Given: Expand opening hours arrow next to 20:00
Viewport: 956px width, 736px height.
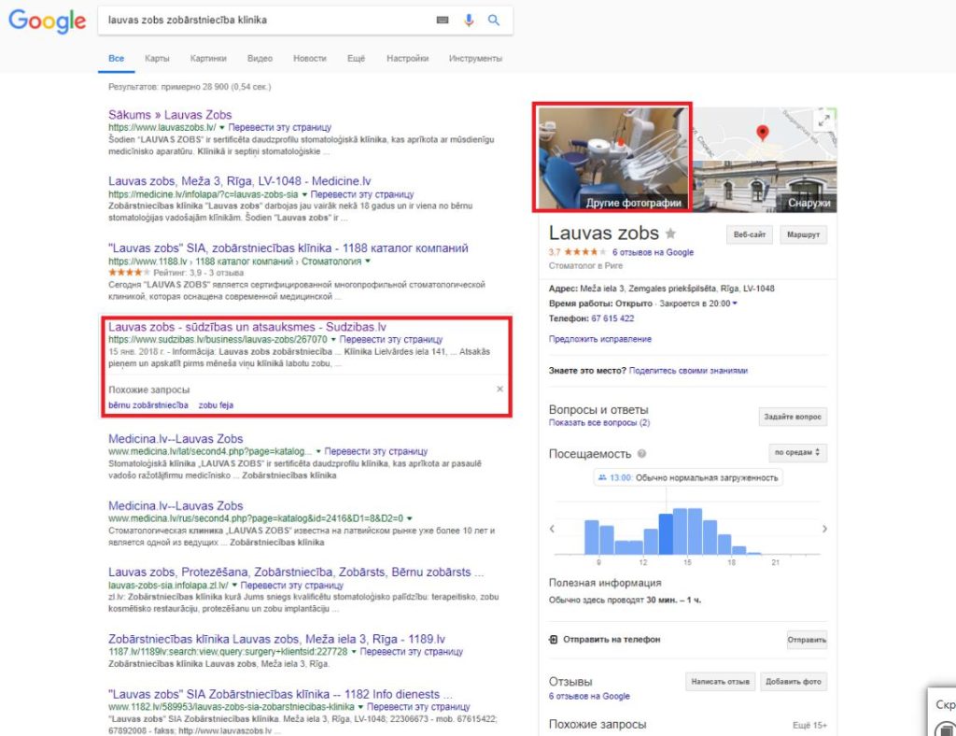Looking at the screenshot, I should pos(735,304).
